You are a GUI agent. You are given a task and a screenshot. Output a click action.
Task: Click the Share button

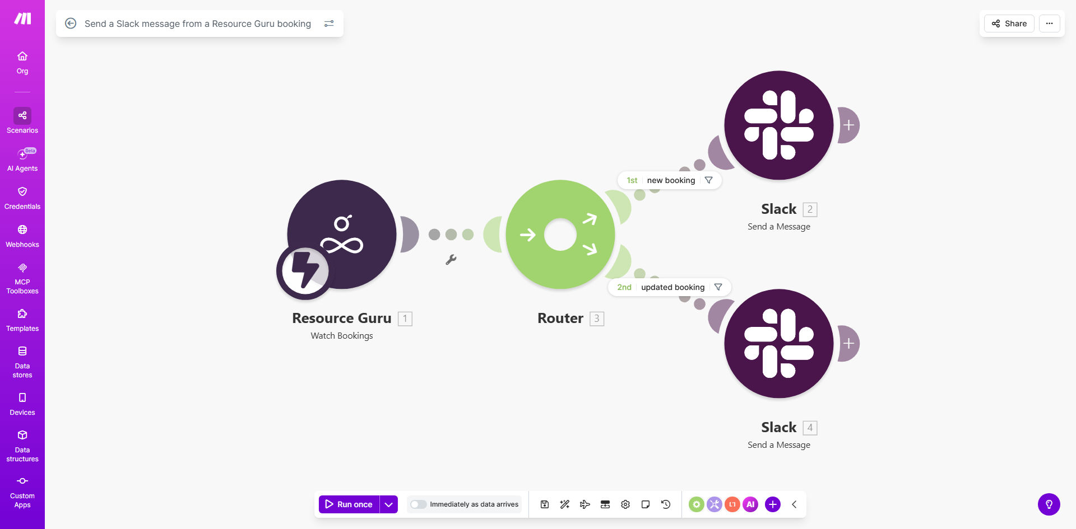pos(1009,24)
